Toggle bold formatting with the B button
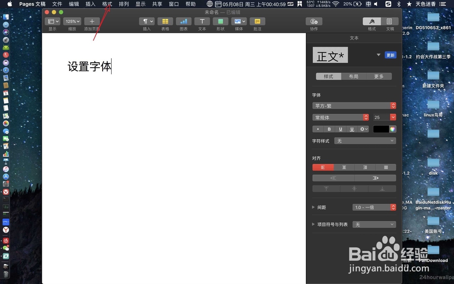The image size is (454, 284). click(x=328, y=129)
